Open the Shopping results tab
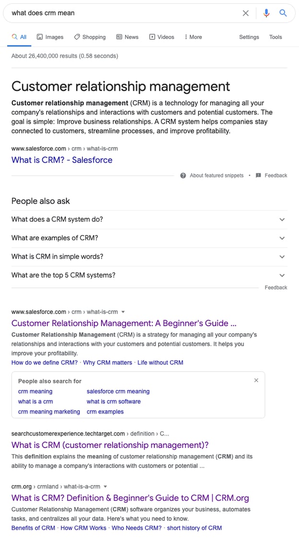The height and width of the screenshot is (541, 299). 90,37
